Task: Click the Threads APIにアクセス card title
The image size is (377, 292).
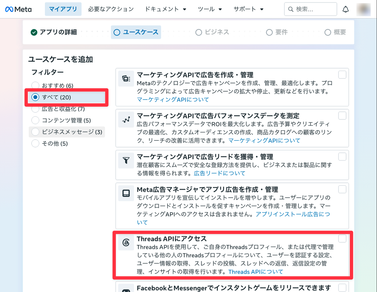Action: 172,239
